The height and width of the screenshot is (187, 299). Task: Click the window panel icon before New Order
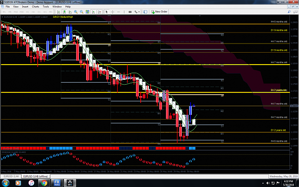pyautogui.click(x=145, y=12)
